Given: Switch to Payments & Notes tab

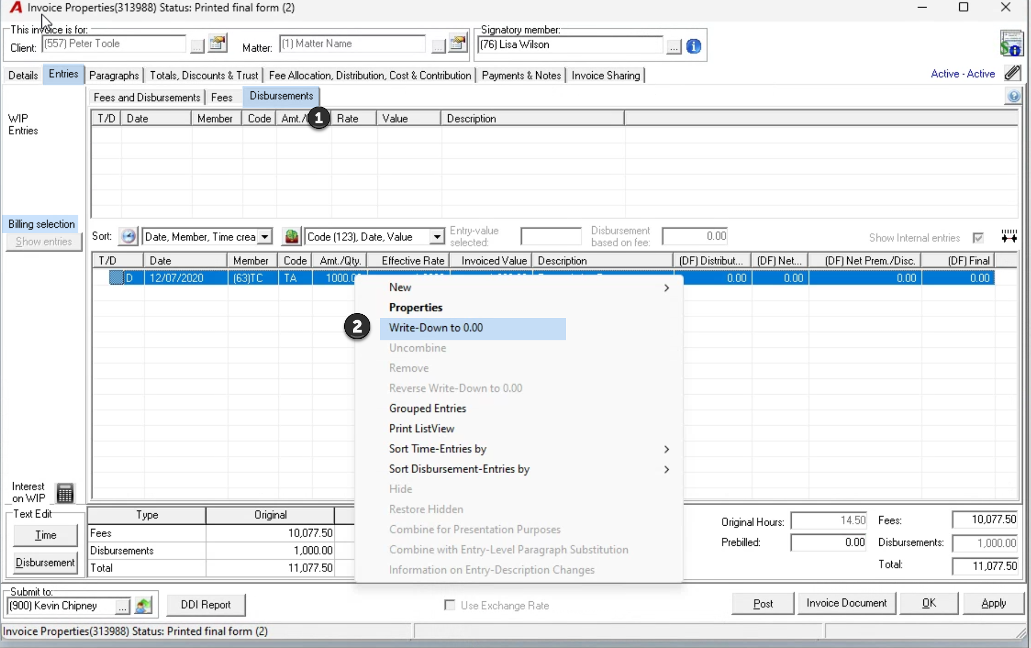Looking at the screenshot, I should point(521,75).
